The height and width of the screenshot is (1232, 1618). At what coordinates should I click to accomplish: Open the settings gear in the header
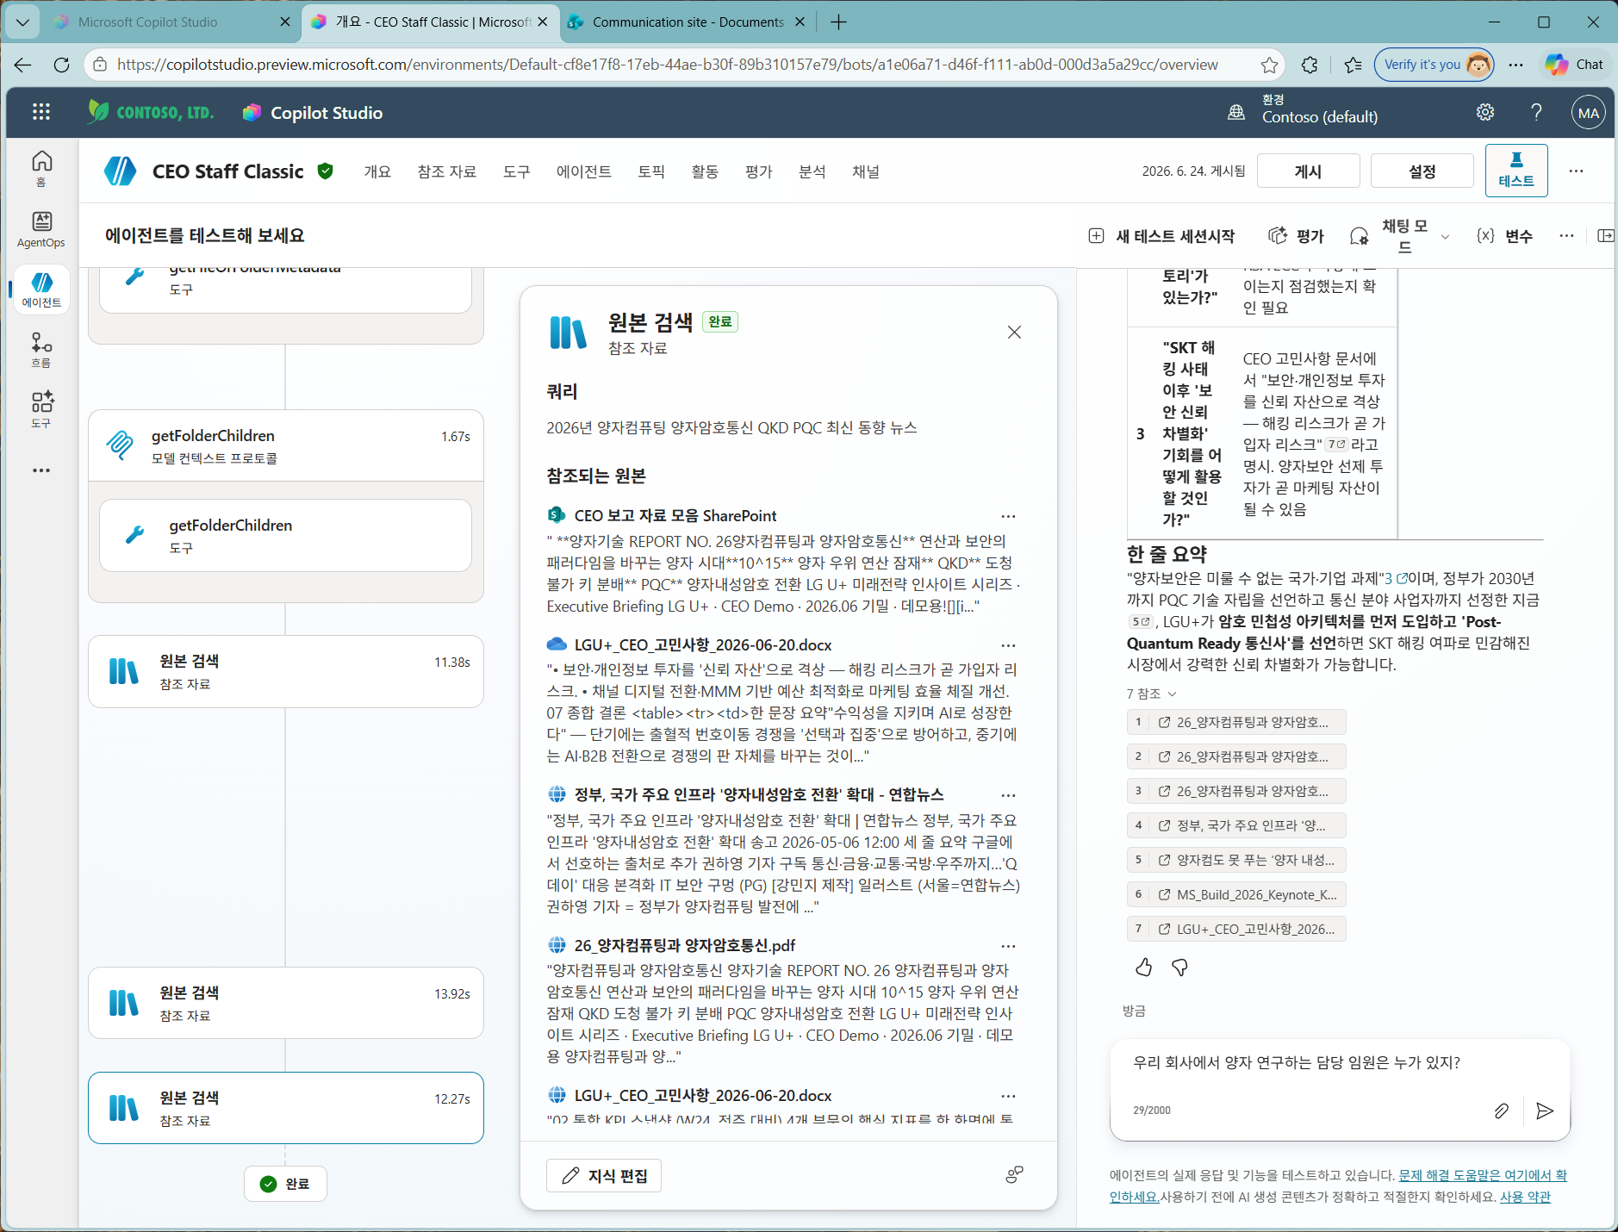(1485, 112)
